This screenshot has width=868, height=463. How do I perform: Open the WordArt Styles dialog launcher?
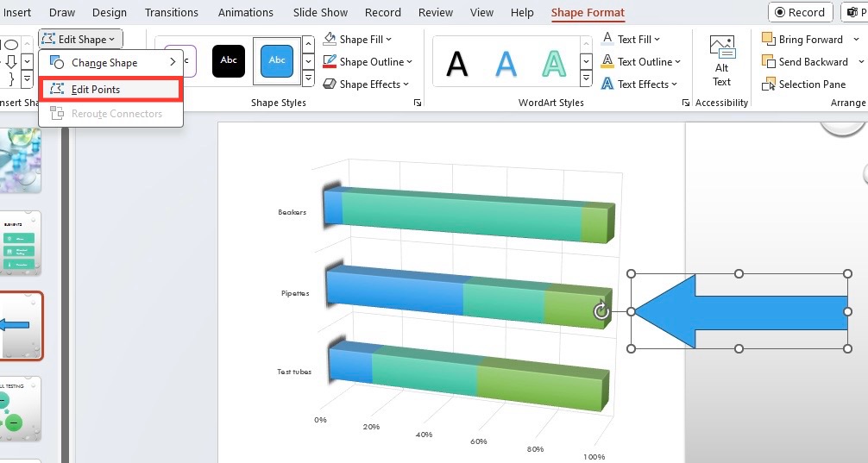686,103
